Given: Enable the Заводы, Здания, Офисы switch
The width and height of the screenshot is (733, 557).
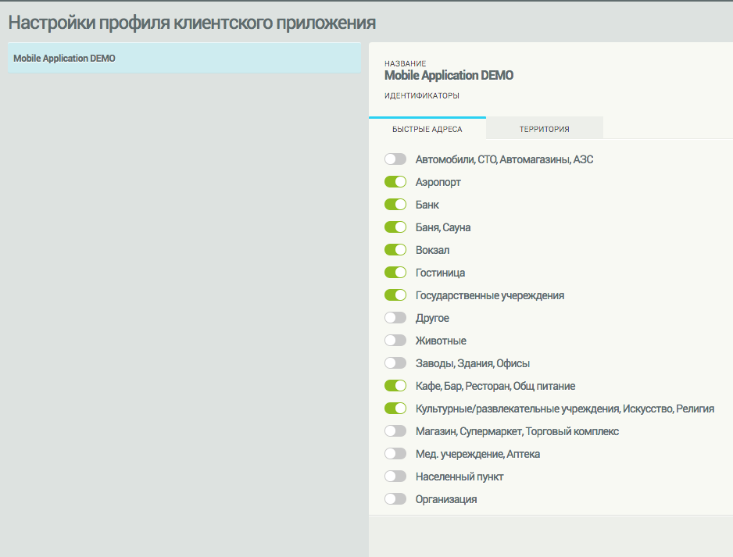Looking at the screenshot, I should click(395, 363).
